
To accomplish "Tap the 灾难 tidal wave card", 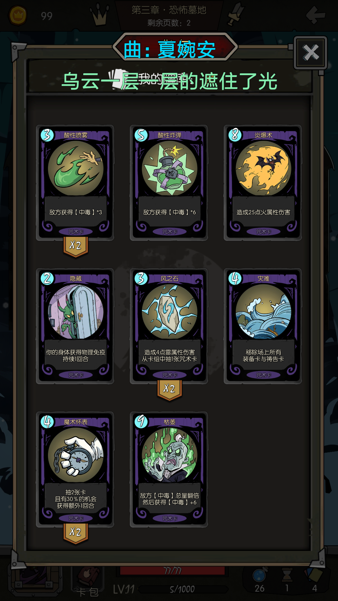I will (x=263, y=326).
